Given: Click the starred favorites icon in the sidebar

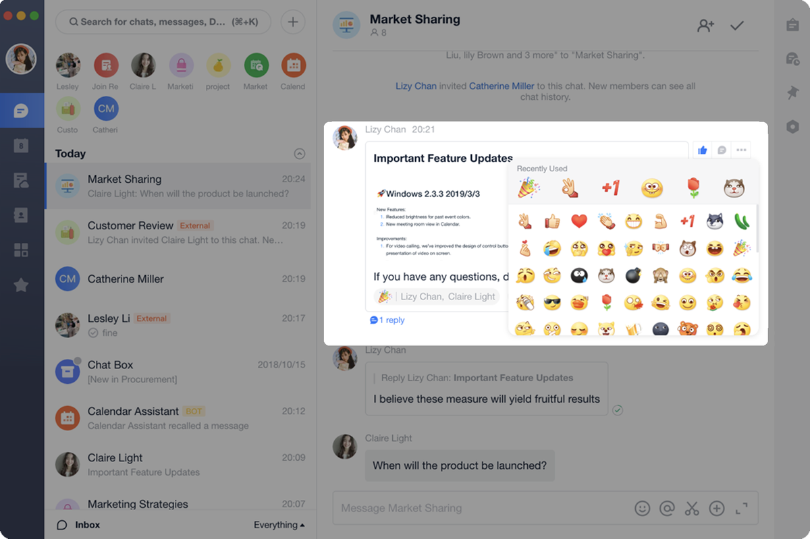Looking at the screenshot, I should (x=22, y=285).
